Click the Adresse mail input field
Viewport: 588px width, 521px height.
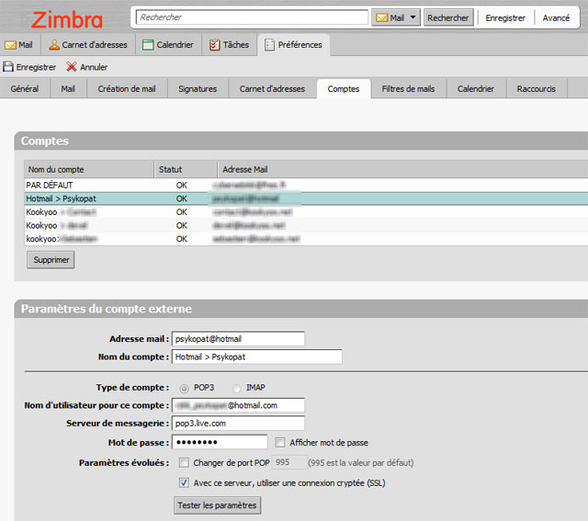[x=238, y=339]
